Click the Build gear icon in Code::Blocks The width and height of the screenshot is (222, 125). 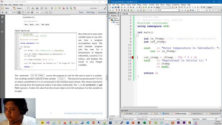point(143,7)
